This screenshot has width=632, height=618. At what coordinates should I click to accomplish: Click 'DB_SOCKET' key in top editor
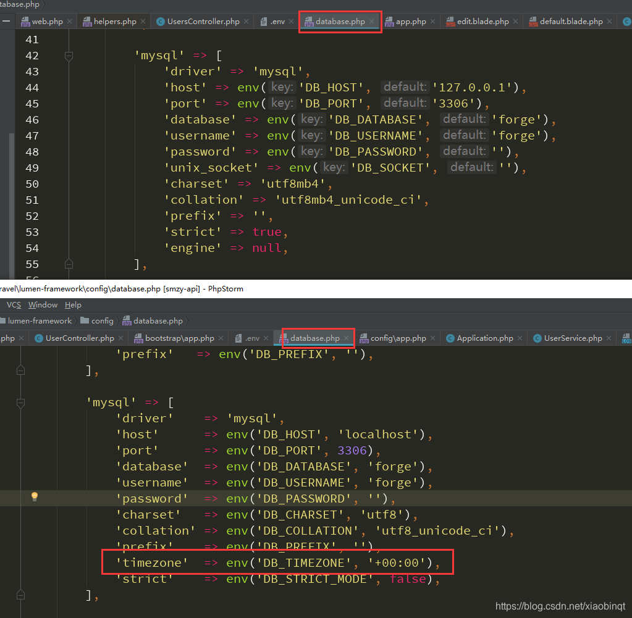(x=390, y=168)
